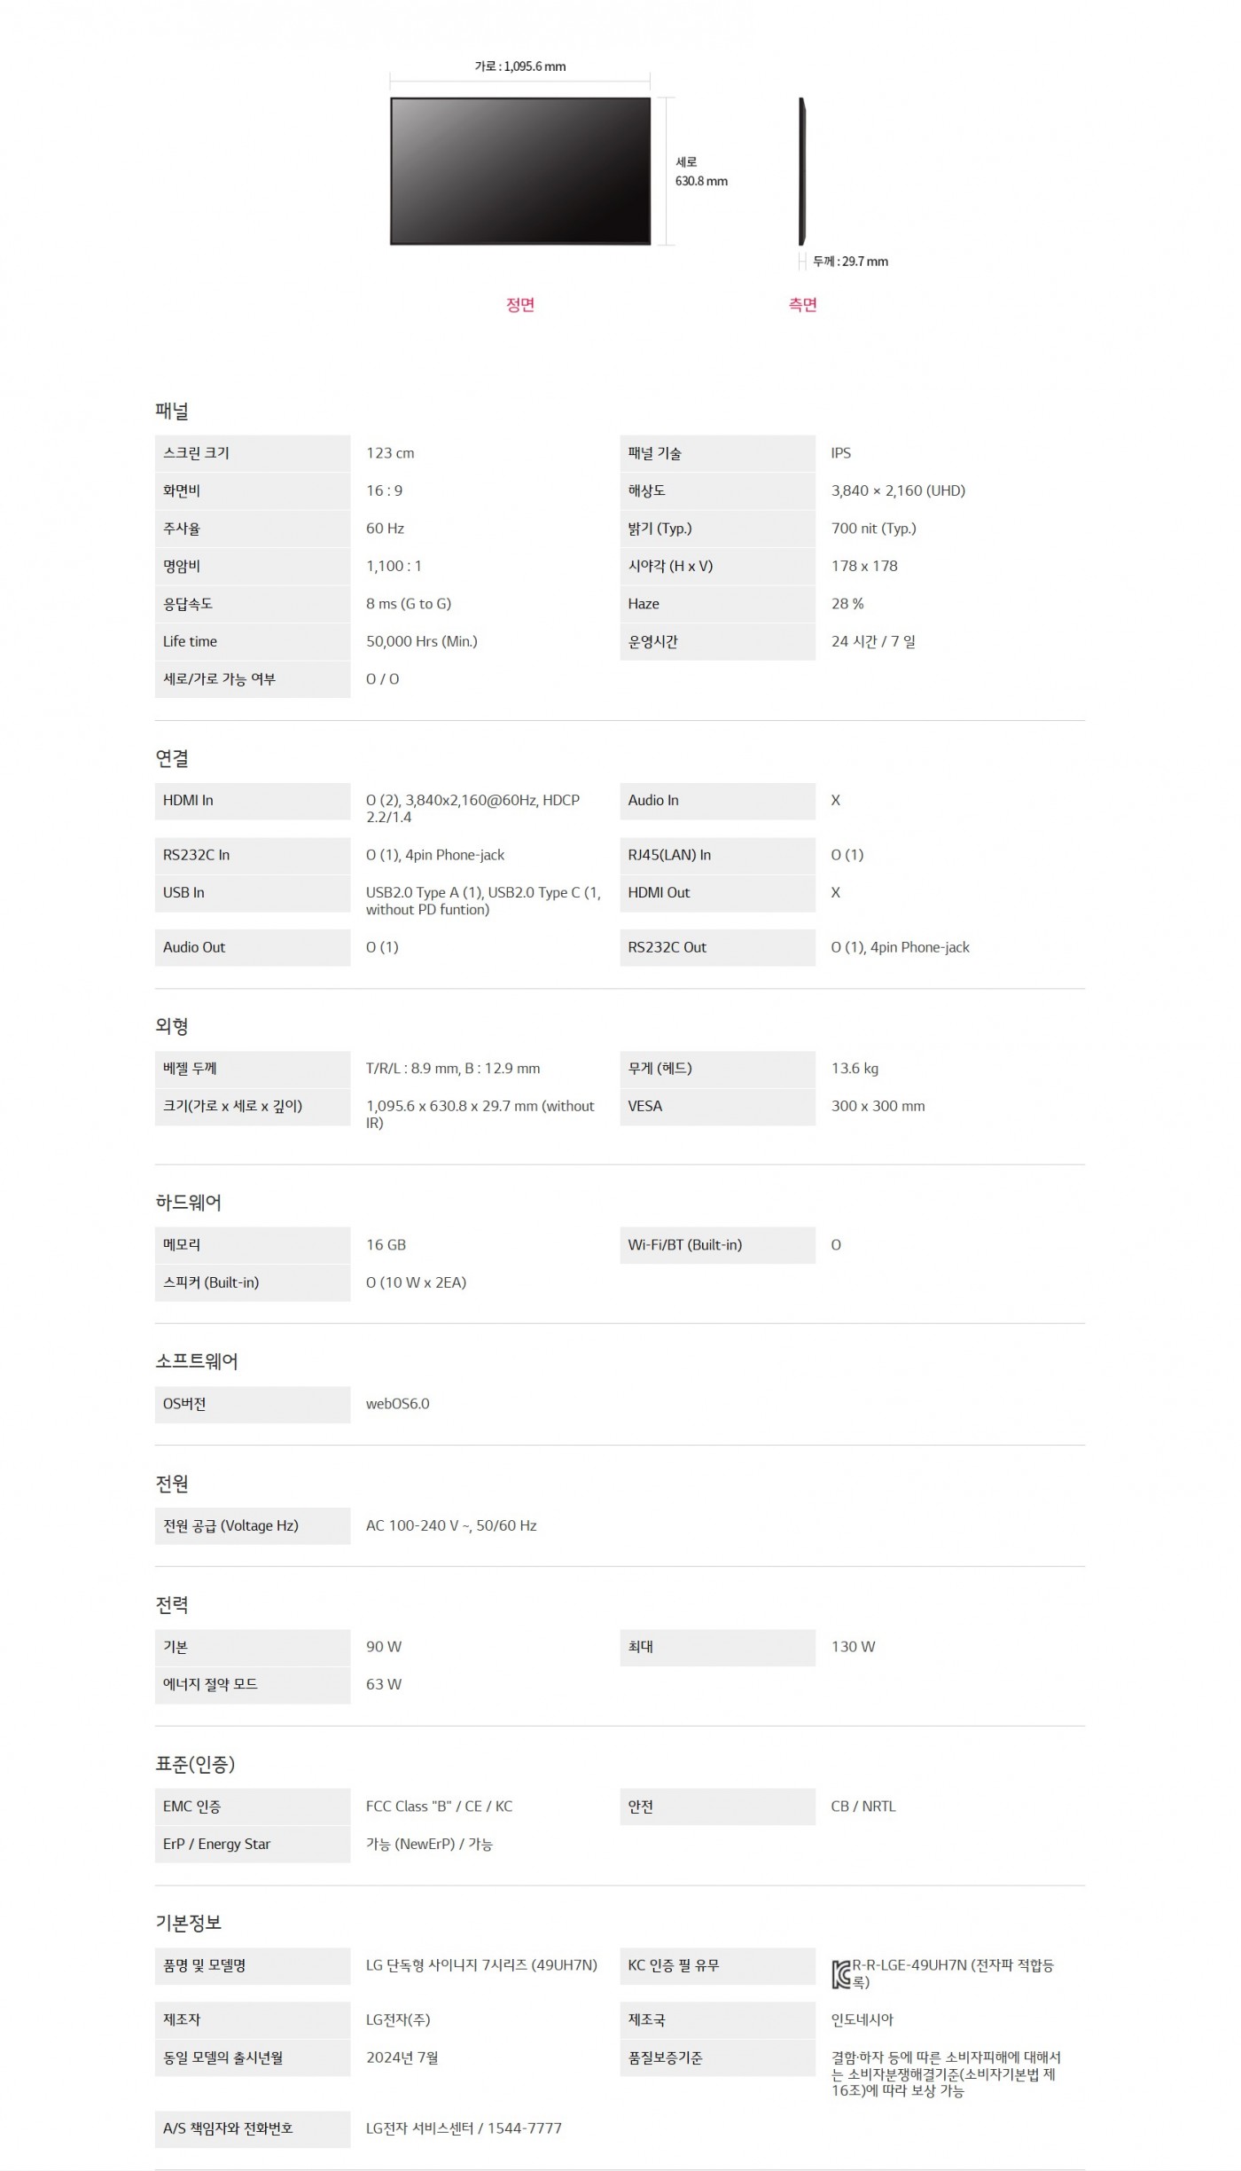Click the 소프트웨어 section heading
The width and height of the screenshot is (1241, 2171).
click(197, 1362)
